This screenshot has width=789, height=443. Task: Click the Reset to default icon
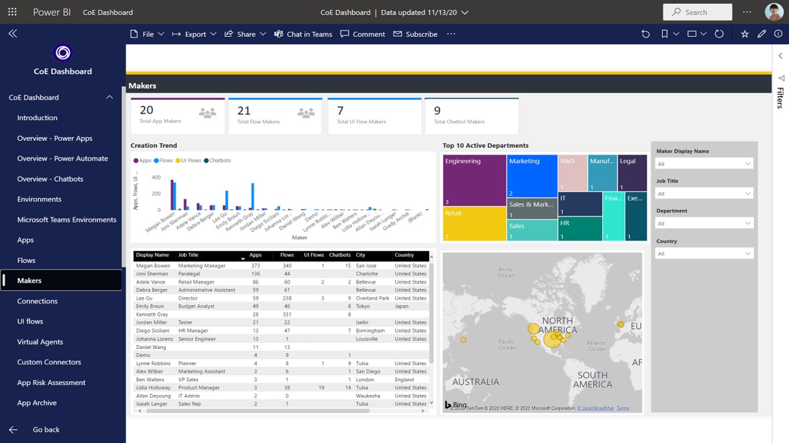click(645, 34)
